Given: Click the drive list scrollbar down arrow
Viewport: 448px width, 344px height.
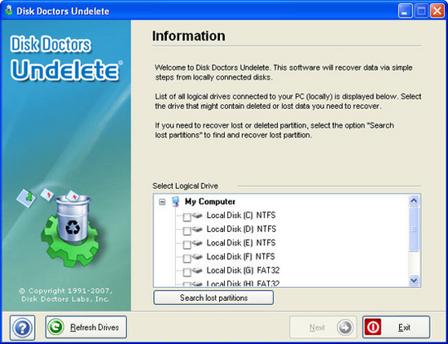Looking at the screenshot, I should tap(414, 281).
